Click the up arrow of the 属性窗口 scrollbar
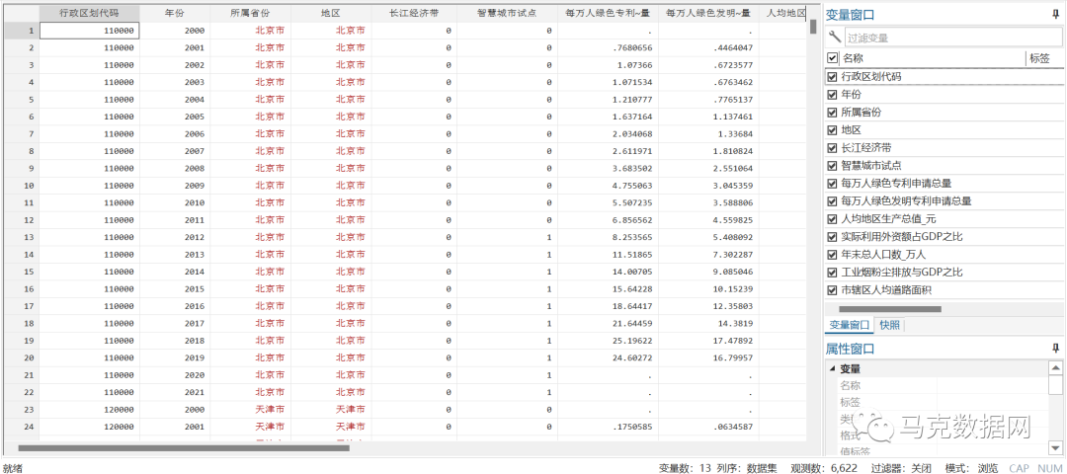Screen dimensions: 1067x474 (1055, 368)
